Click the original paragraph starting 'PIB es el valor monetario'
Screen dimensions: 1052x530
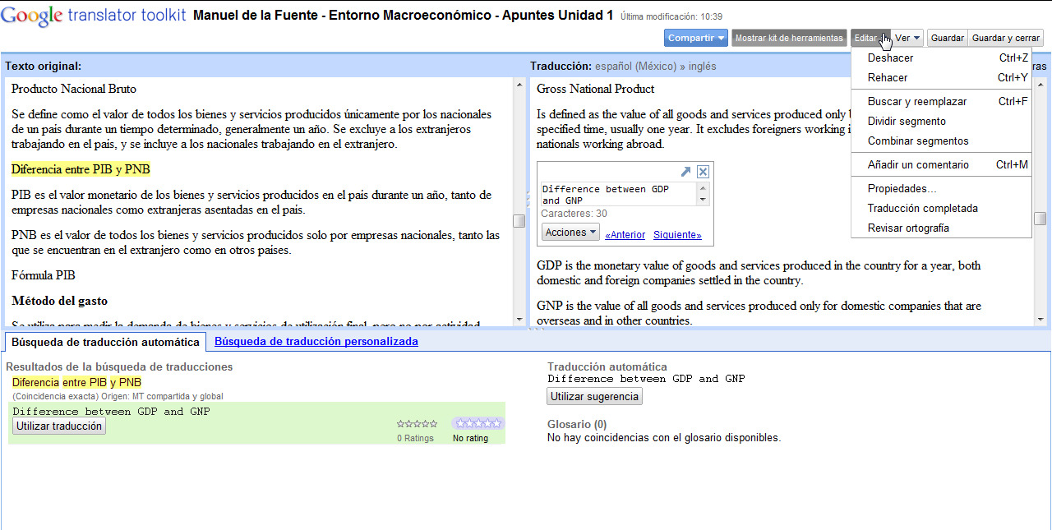click(251, 202)
